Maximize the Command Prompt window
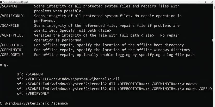This screenshot has height=107, width=215. pos(205,2)
